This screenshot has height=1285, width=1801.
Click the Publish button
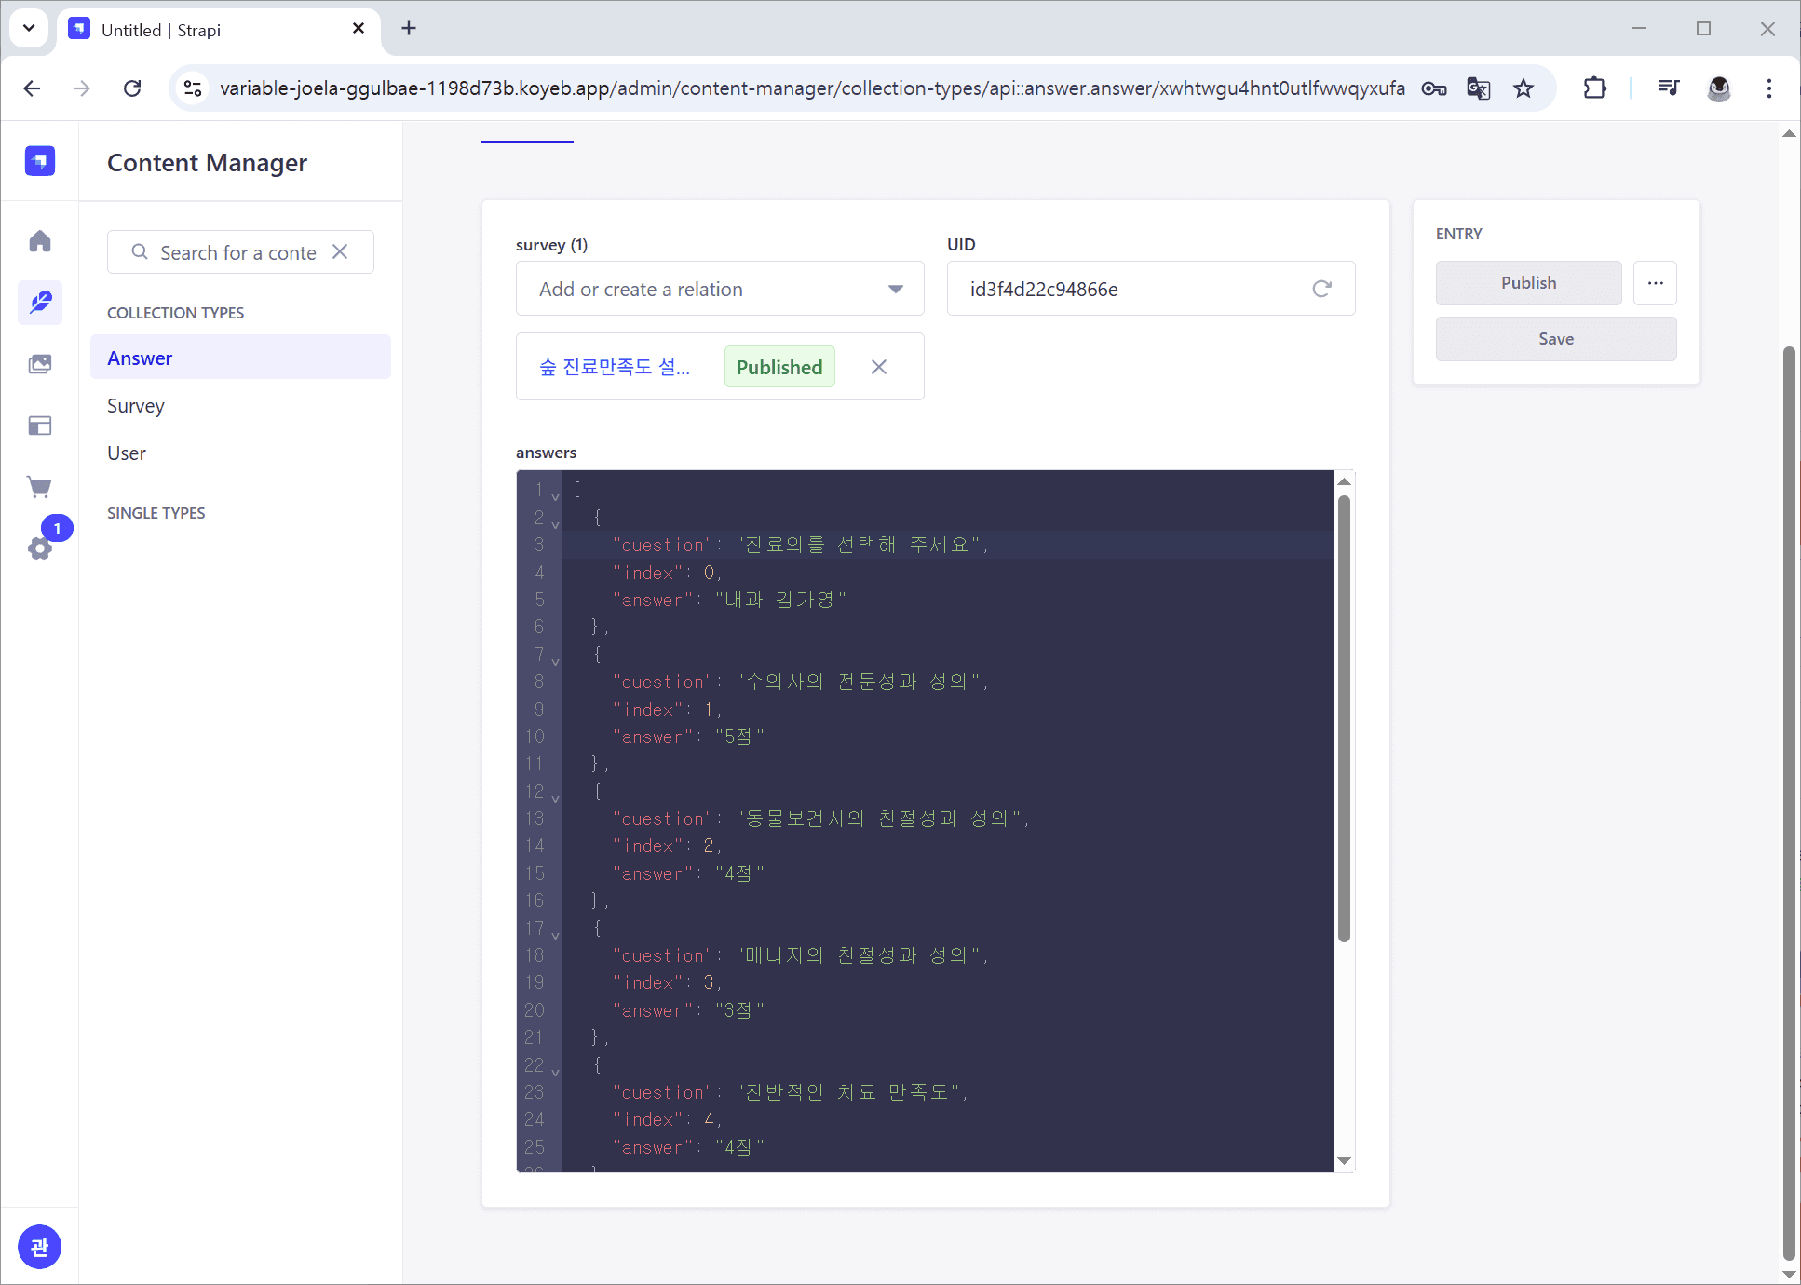[1528, 283]
